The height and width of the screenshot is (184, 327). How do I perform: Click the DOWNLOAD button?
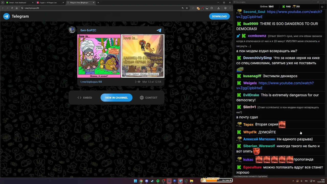pos(219,16)
